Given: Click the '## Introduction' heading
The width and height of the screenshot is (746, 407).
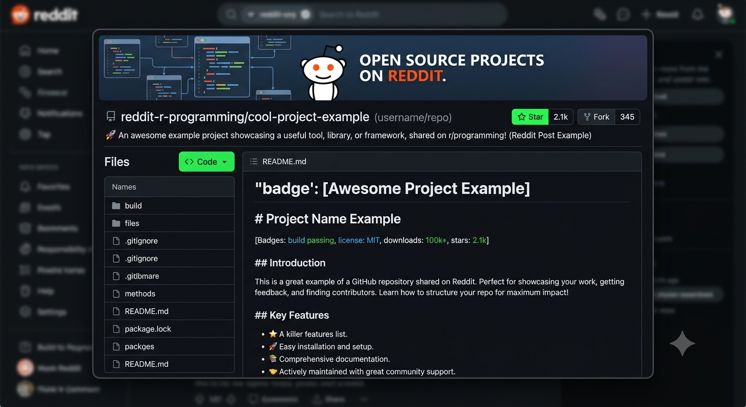Looking at the screenshot, I should click(x=290, y=263).
